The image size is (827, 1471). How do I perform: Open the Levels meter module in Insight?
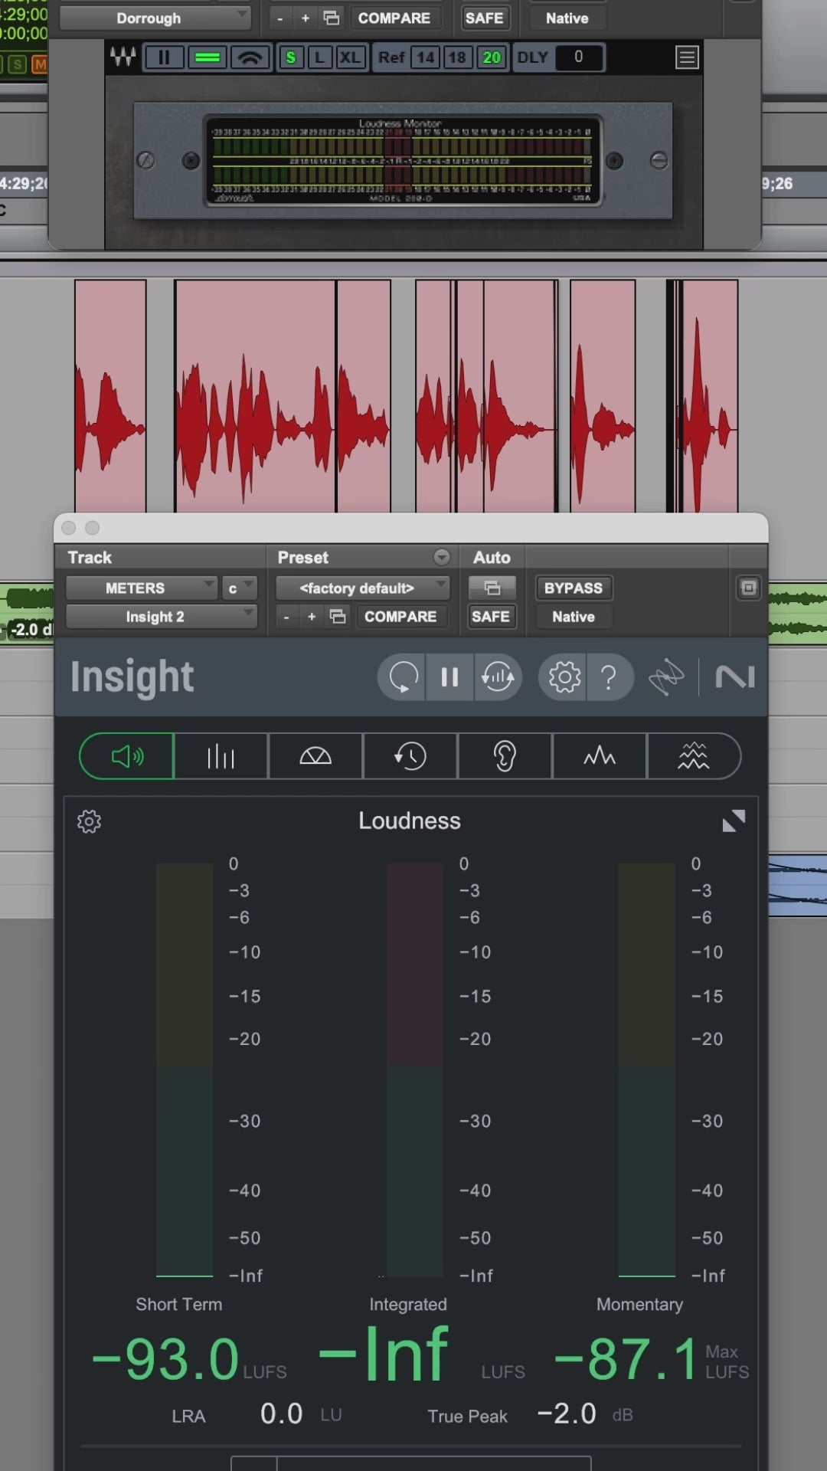point(221,757)
